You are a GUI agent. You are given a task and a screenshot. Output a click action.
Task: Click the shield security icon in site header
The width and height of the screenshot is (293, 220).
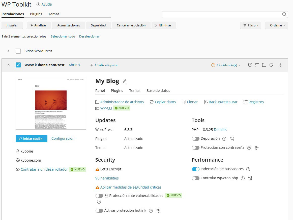point(250,65)
